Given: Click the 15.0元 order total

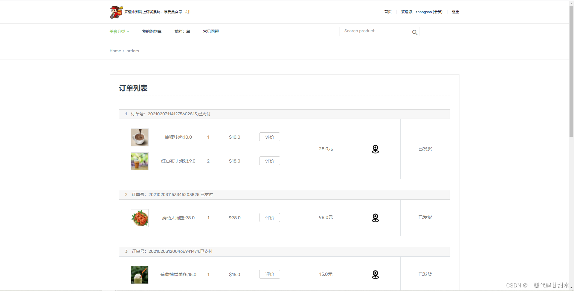Looking at the screenshot, I should (x=326, y=274).
